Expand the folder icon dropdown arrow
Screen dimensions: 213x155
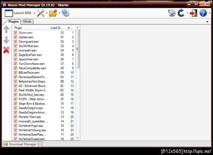59,13
